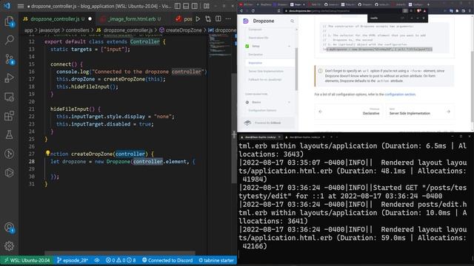Click 'javascript' breadcrumb segment
Viewport: 474px width, 266px height.
50,30
